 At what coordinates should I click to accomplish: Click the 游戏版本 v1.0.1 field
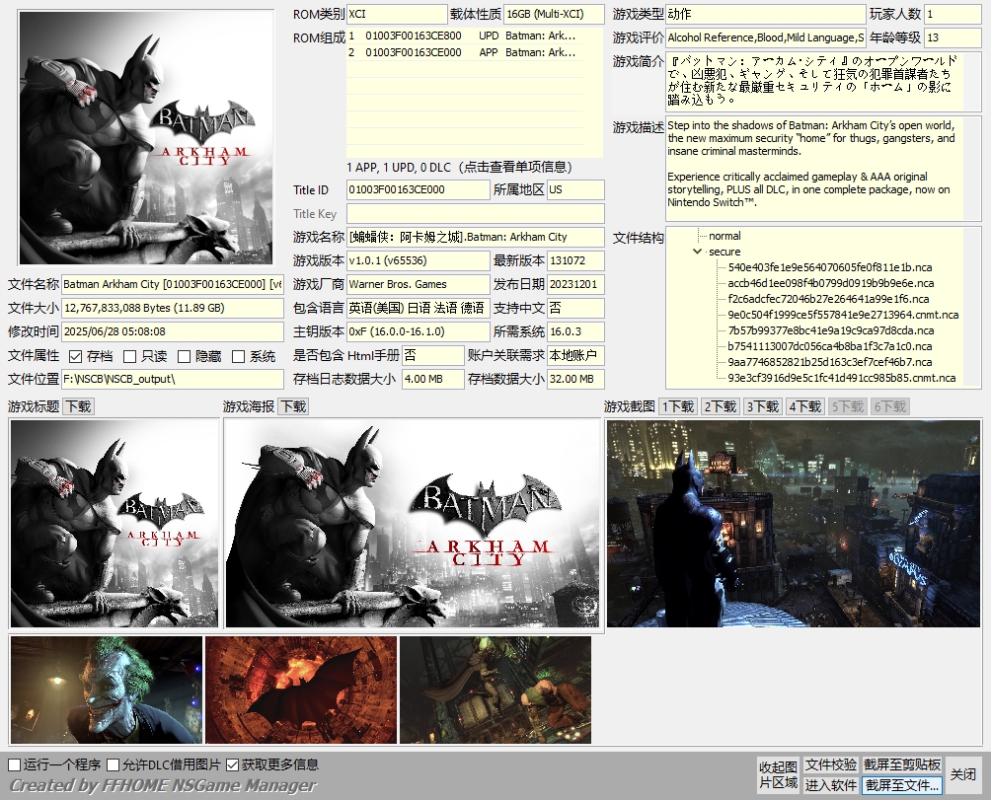[418, 260]
